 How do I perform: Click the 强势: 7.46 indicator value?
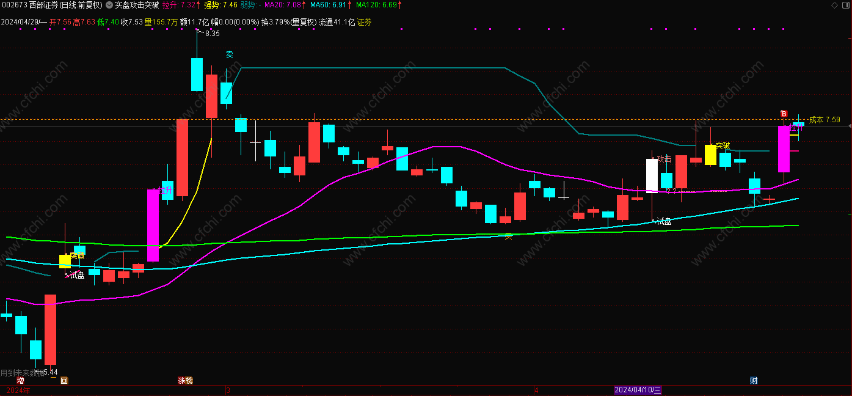(220, 5)
